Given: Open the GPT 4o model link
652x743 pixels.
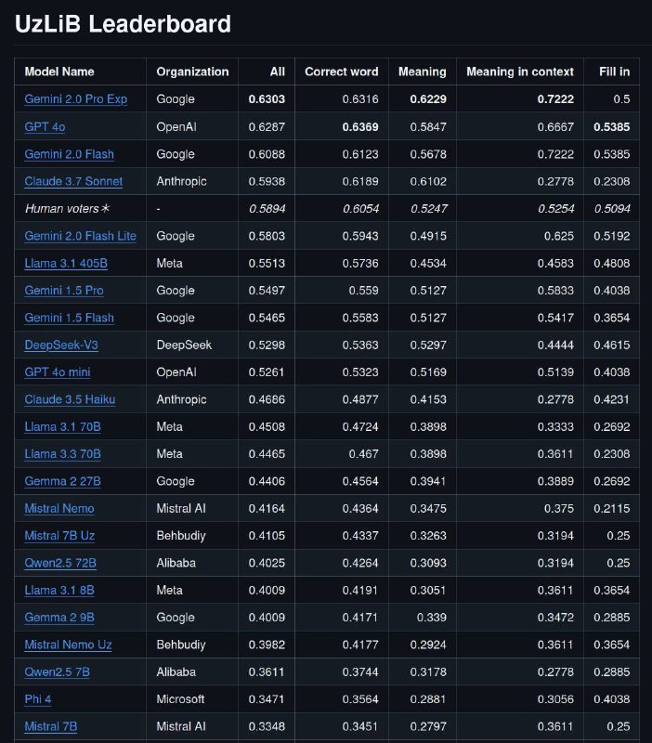Looking at the screenshot, I should 45,126.
